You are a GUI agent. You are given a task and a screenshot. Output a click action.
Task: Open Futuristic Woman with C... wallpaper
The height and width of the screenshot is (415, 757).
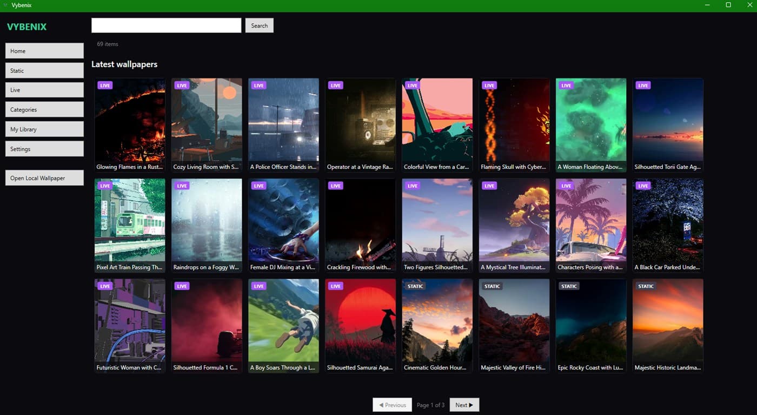pos(130,326)
